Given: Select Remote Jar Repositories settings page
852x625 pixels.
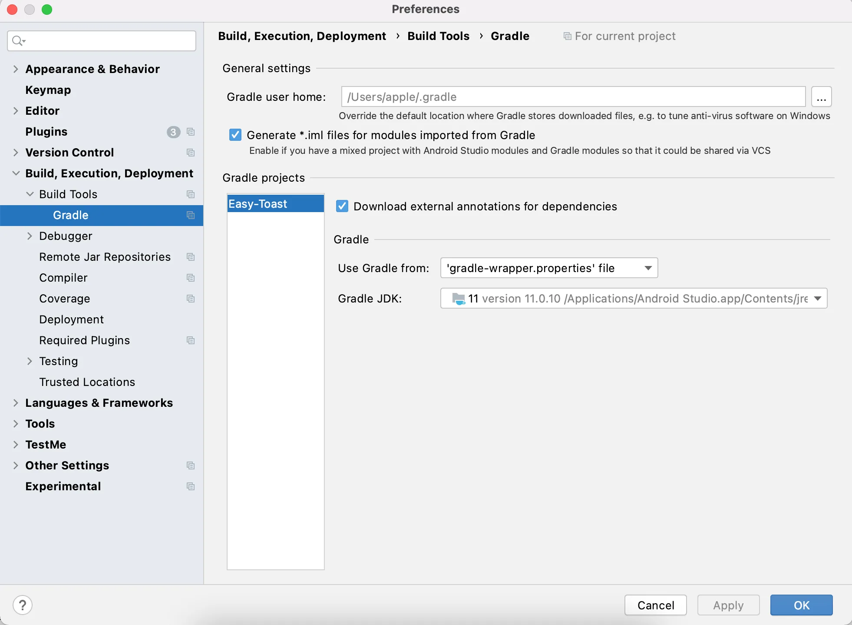Looking at the screenshot, I should click(105, 257).
